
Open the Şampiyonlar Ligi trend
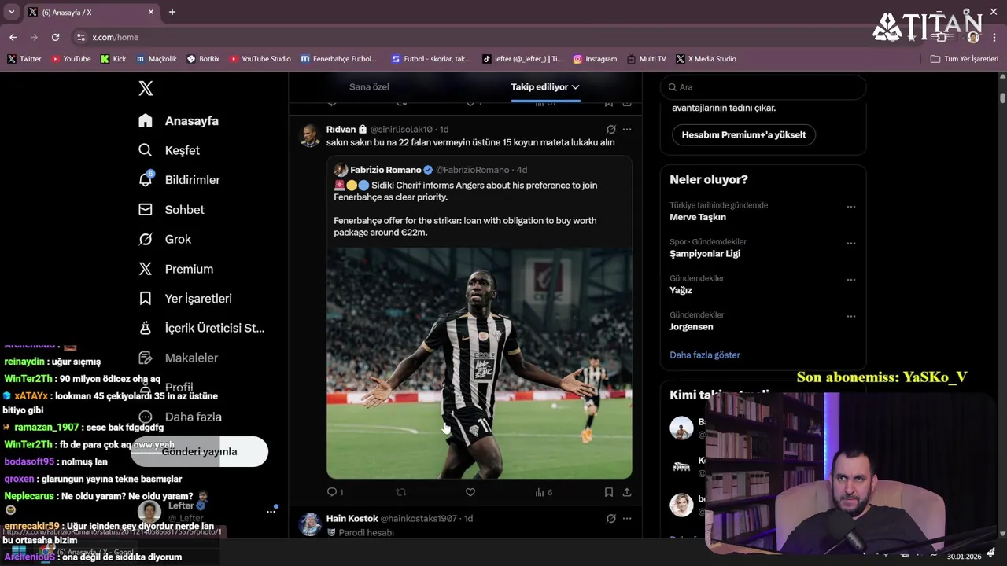tap(705, 254)
